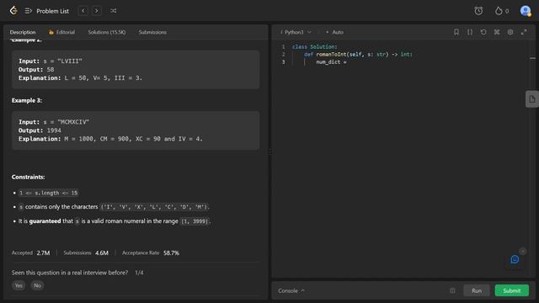Submit the solution
539x303 pixels.
[511, 290]
